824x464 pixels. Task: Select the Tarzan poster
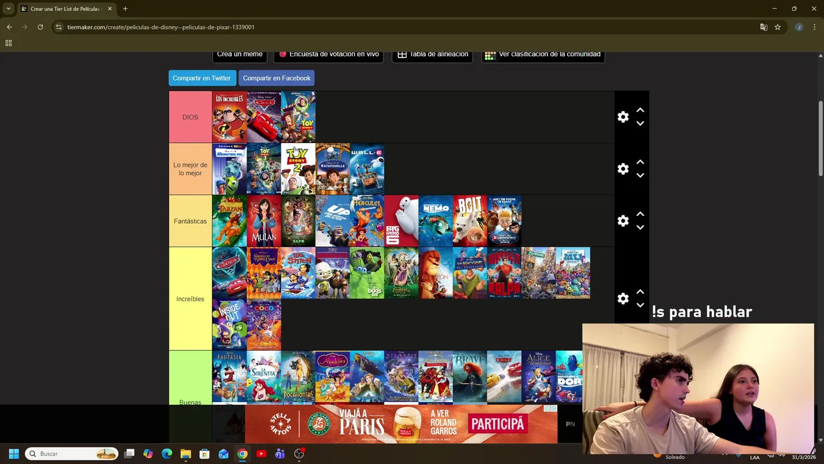coord(229,221)
